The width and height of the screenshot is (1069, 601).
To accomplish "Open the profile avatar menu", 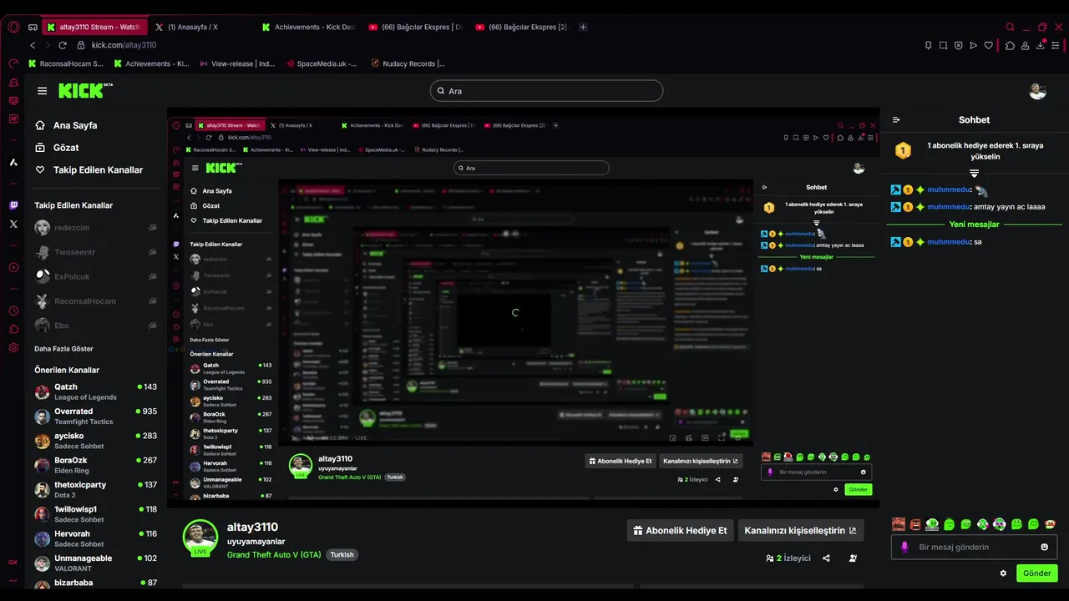I will [x=1038, y=91].
